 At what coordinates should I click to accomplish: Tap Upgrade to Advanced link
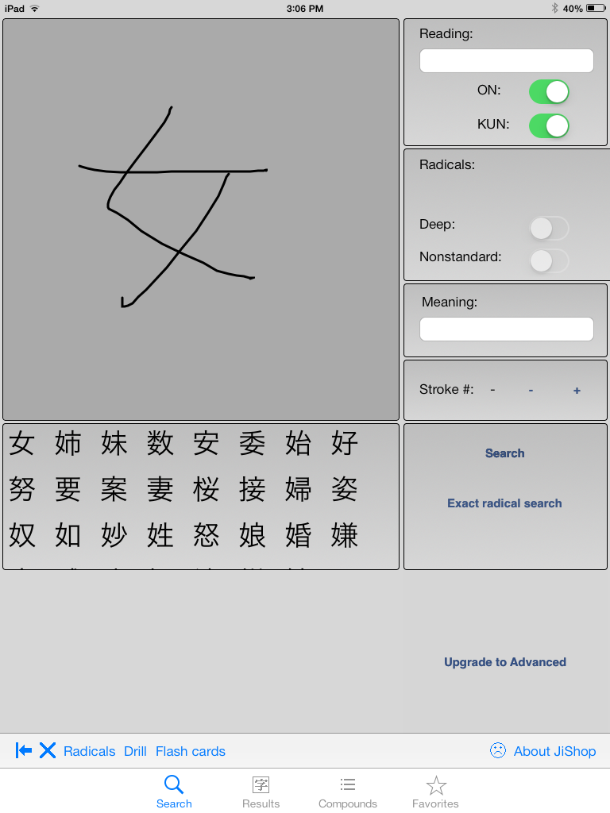click(505, 662)
